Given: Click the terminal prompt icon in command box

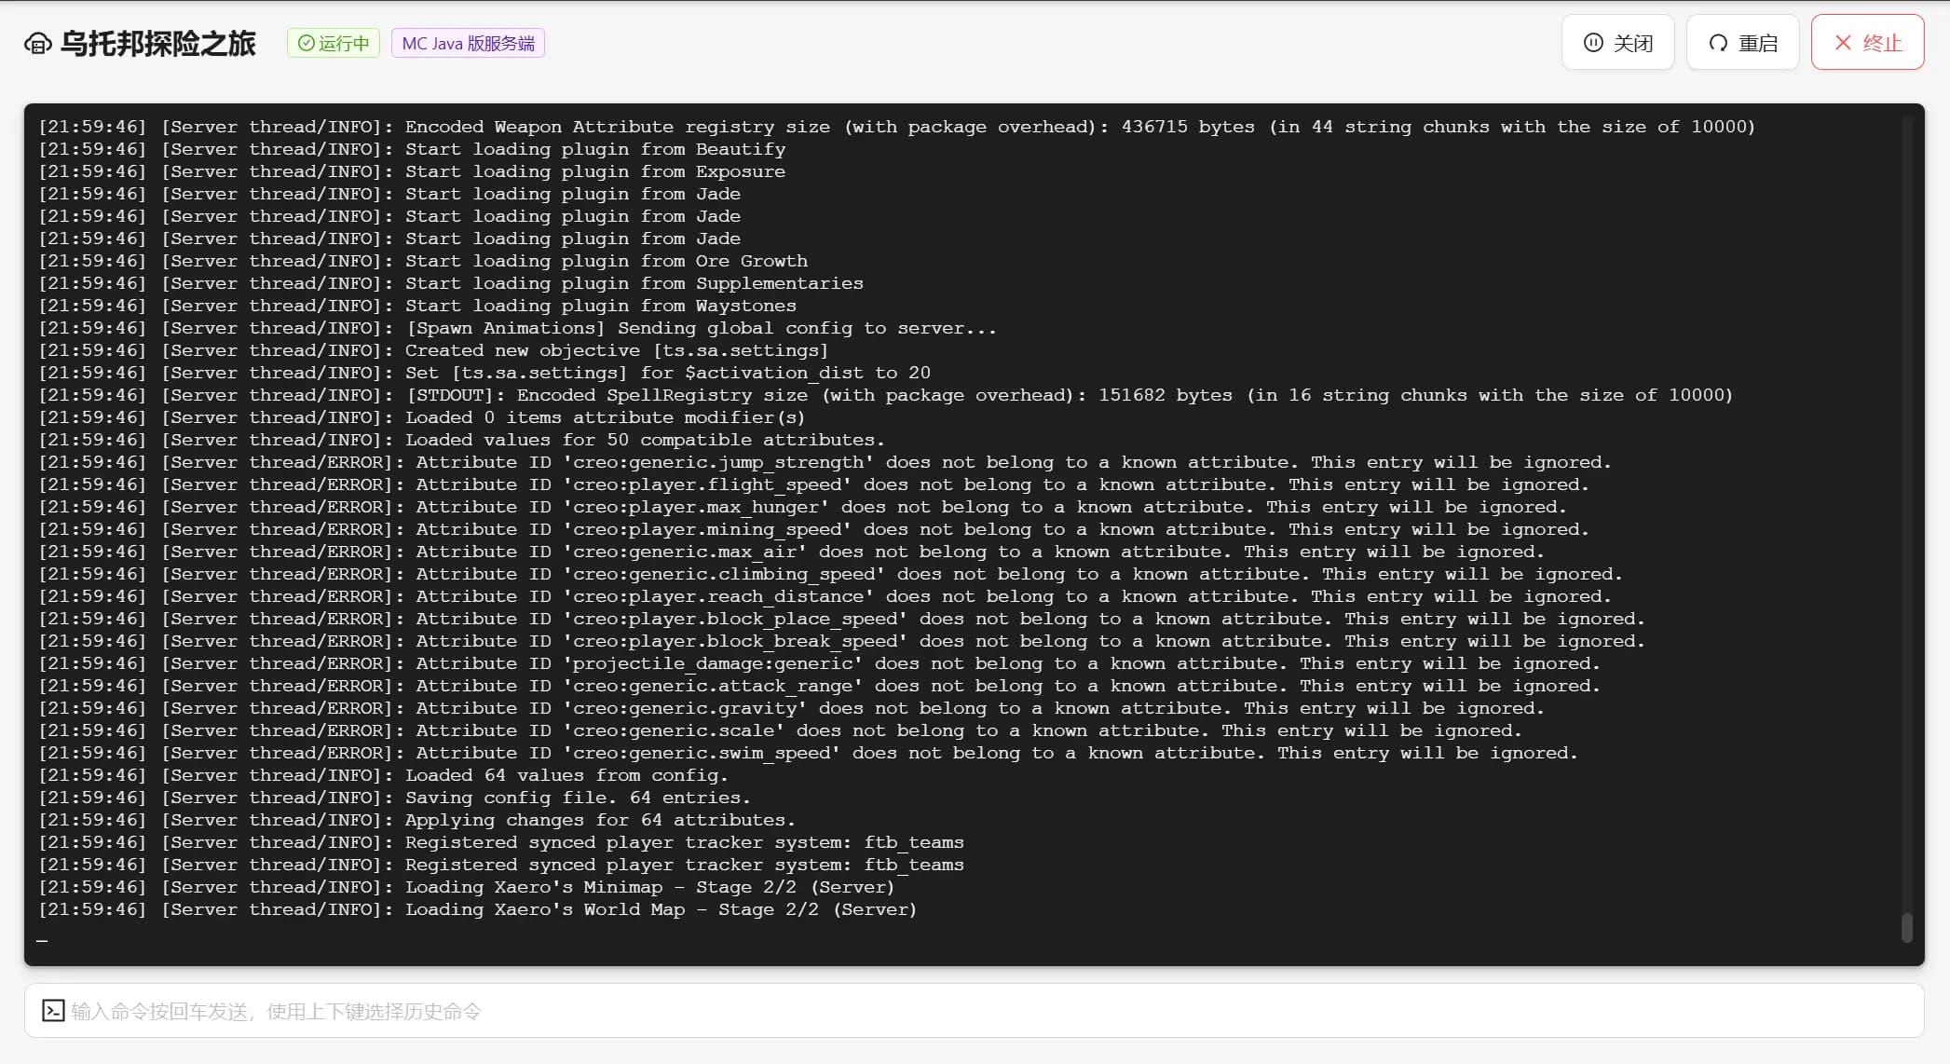Looking at the screenshot, I should click(x=53, y=1011).
